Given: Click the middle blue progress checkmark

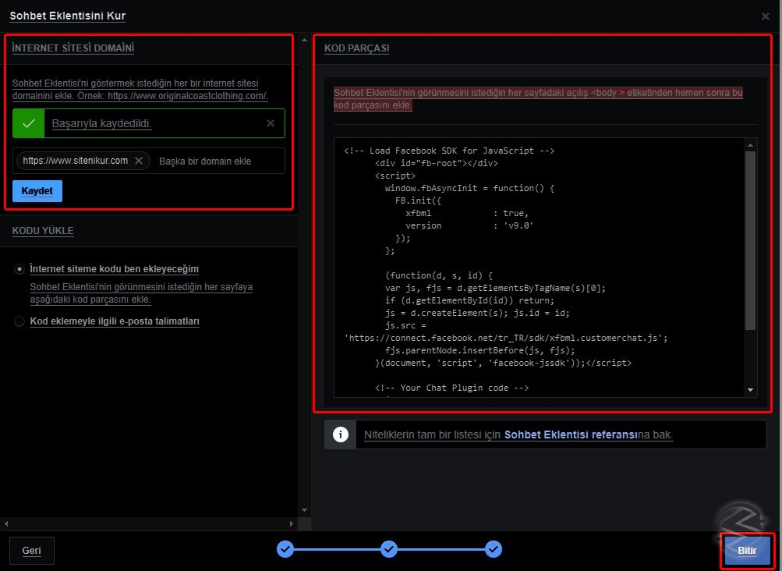Looking at the screenshot, I should [389, 549].
